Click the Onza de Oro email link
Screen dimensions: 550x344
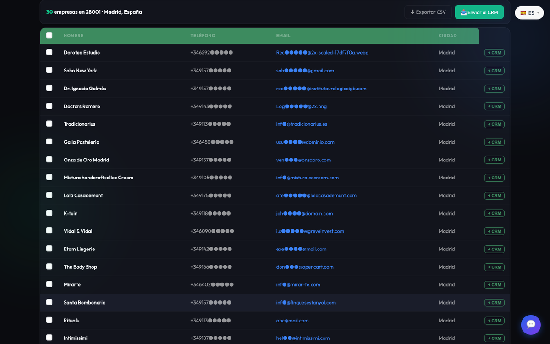coord(303,160)
